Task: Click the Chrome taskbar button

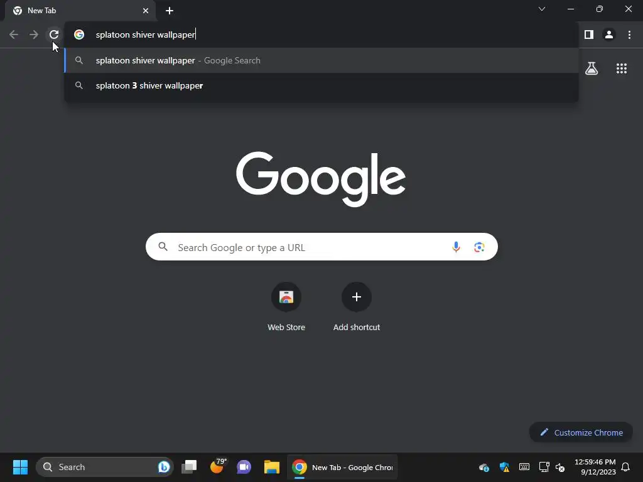Action: point(342,467)
